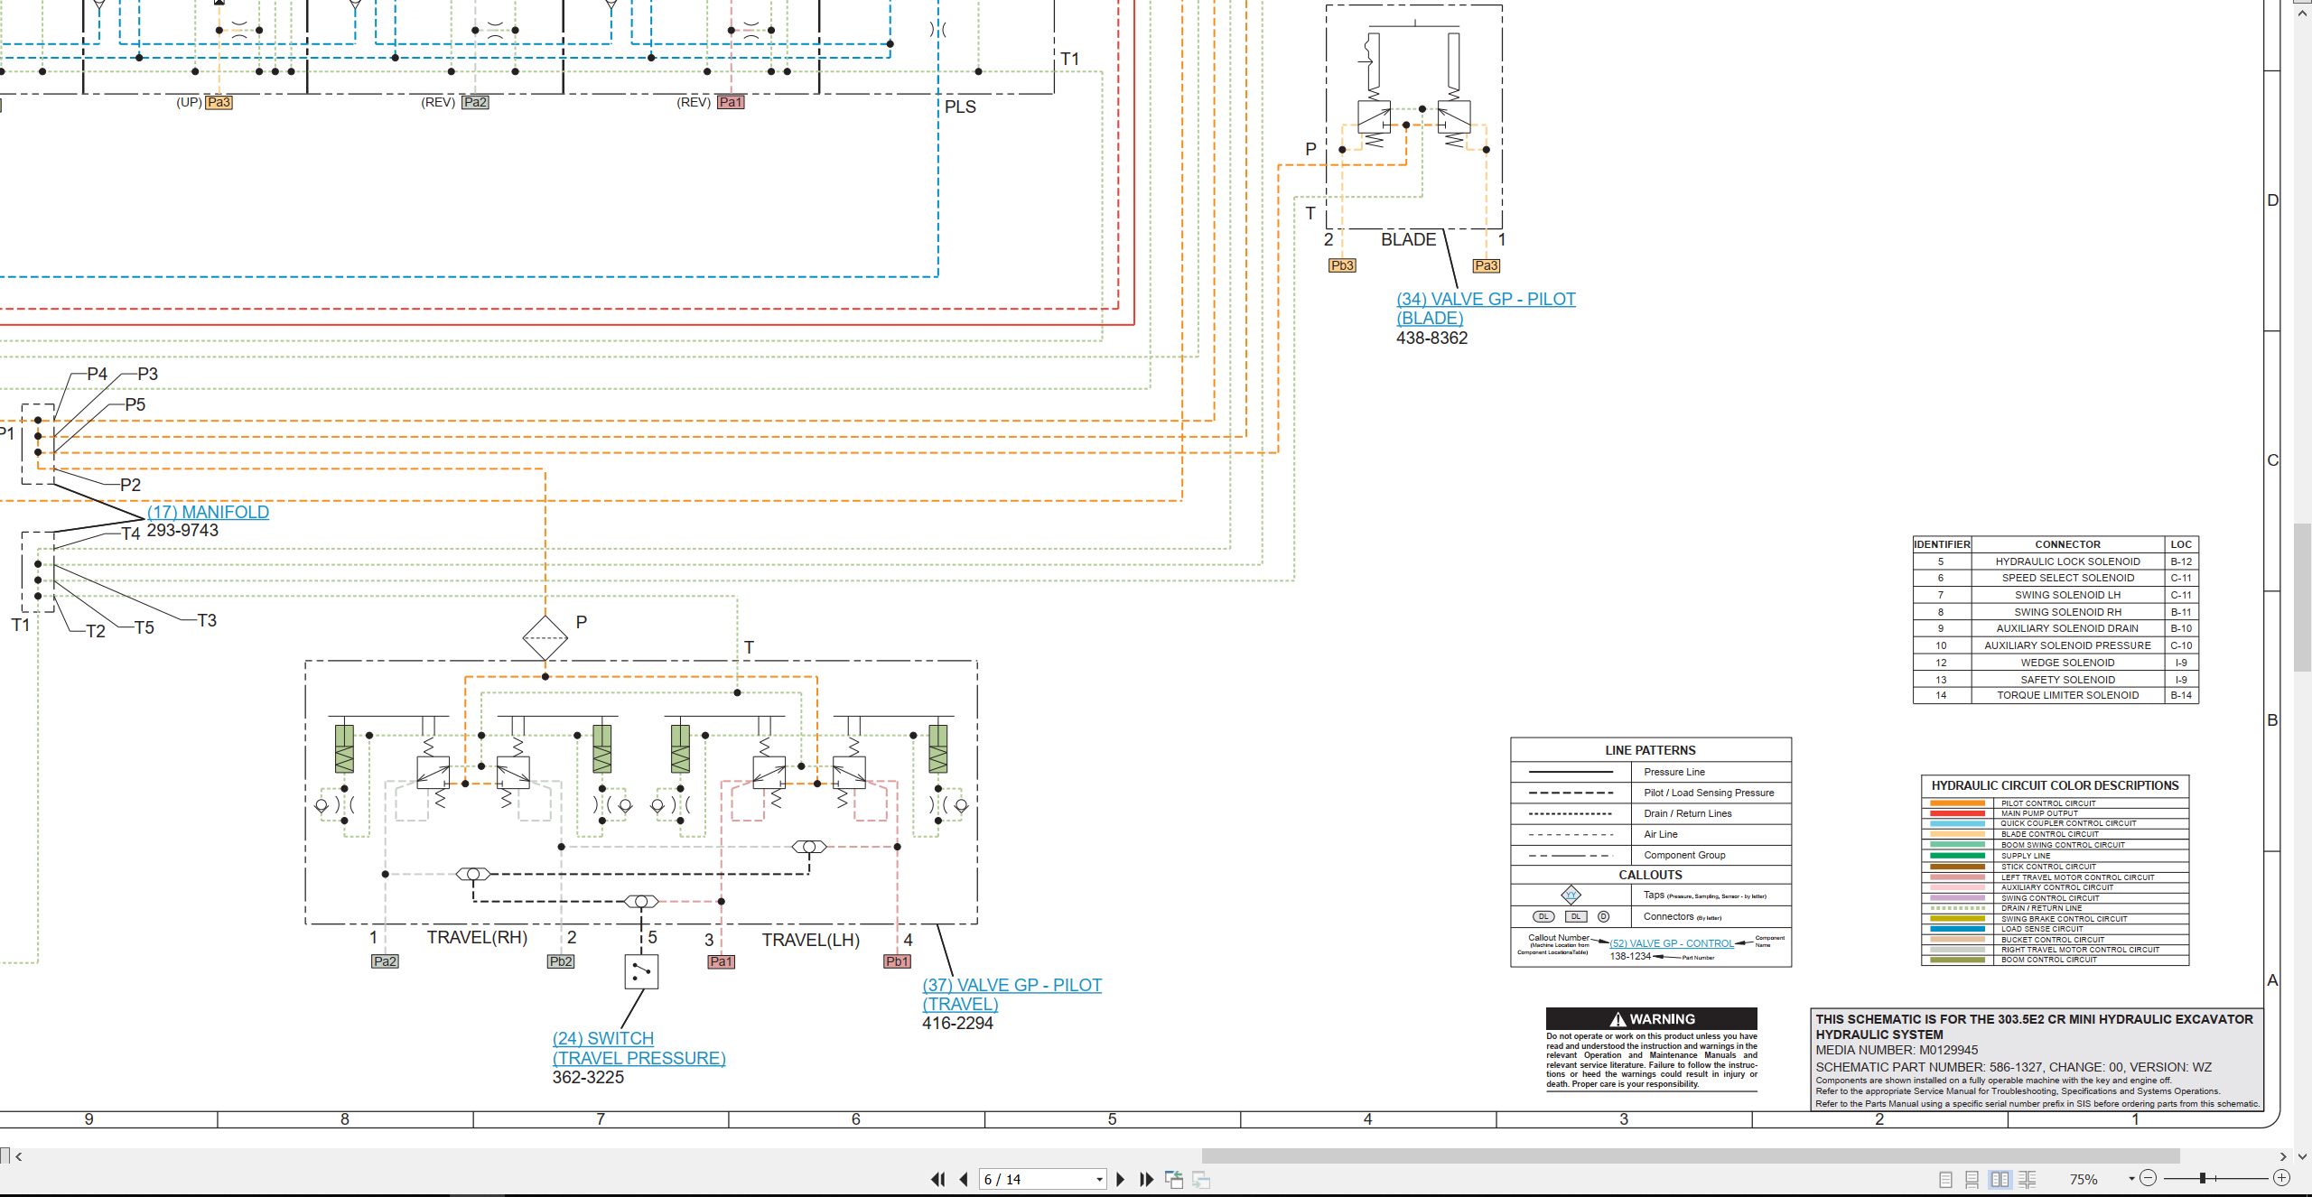
Task: Click the Pa3 tag next to (UP)
Action: coord(219,102)
